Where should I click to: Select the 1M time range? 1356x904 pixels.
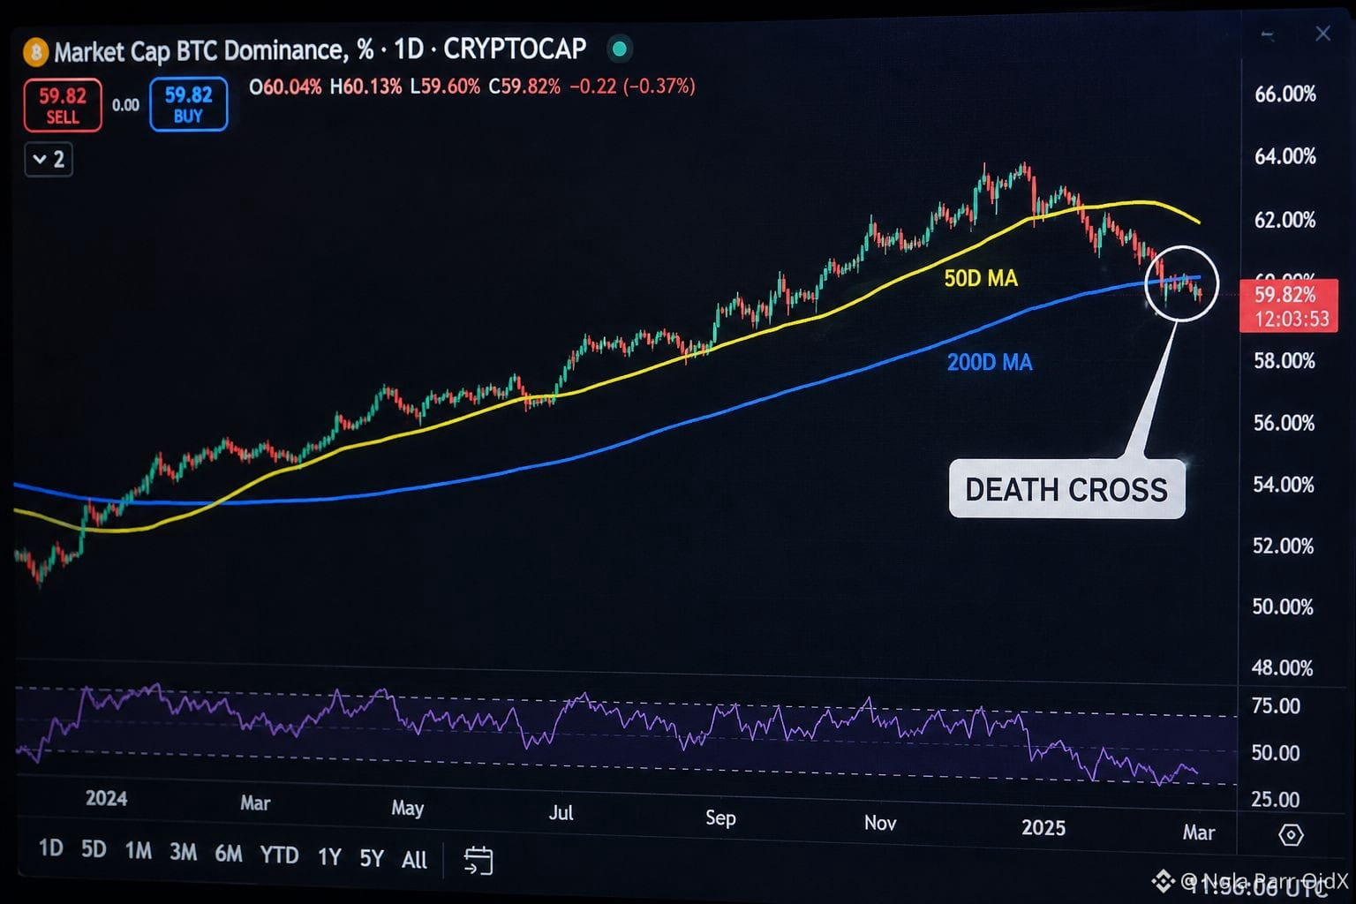[139, 851]
